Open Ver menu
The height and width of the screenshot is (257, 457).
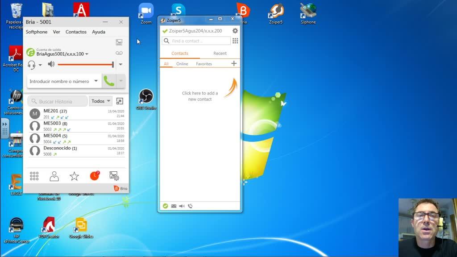[x=56, y=32]
